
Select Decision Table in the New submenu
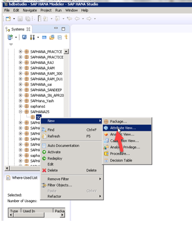coord(127,160)
